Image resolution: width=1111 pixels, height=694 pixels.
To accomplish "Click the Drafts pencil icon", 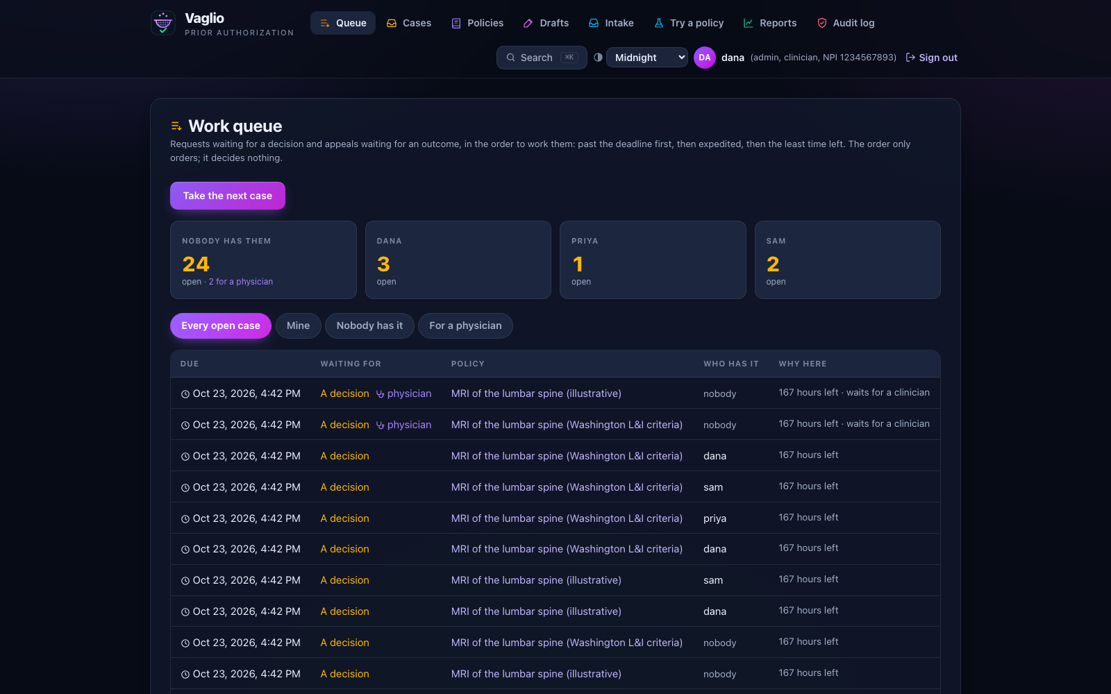I will coord(528,23).
